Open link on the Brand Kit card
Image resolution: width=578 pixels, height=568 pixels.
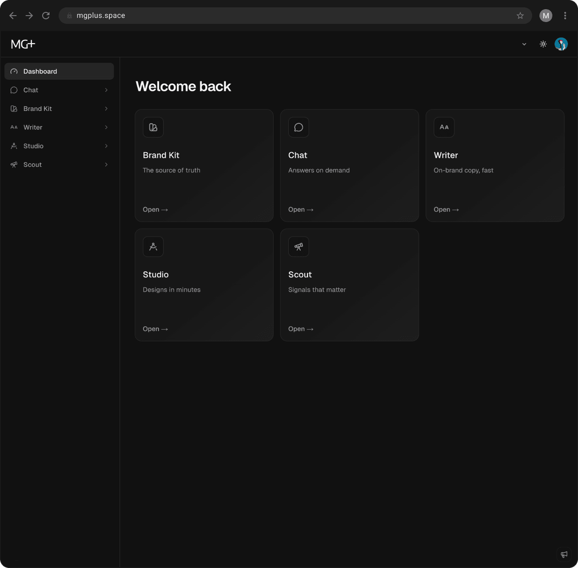pyautogui.click(x=155, y=210)
